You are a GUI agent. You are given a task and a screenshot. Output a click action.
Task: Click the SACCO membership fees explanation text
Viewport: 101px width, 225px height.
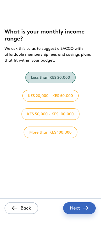tap(48, 55)
